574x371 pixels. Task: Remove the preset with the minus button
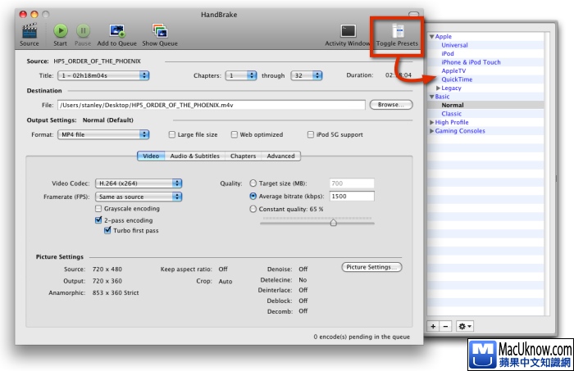tap(445, 326)
